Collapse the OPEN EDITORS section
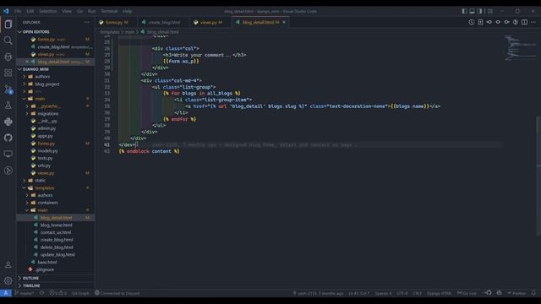Image resolution: width=541 pixels, height=304 pixels. coord(55,32)
